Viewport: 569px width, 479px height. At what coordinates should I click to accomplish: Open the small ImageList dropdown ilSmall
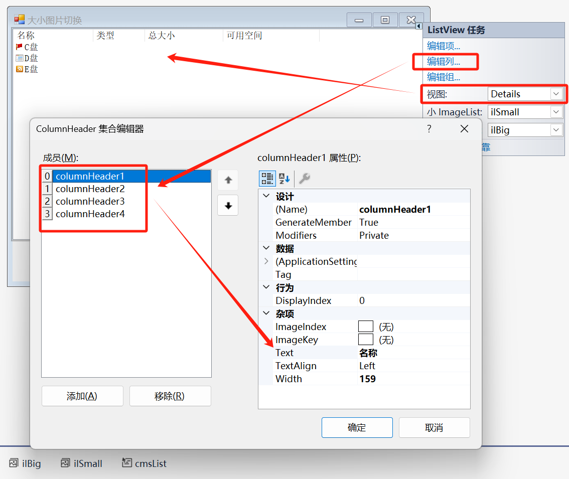[x=555, y=112]
